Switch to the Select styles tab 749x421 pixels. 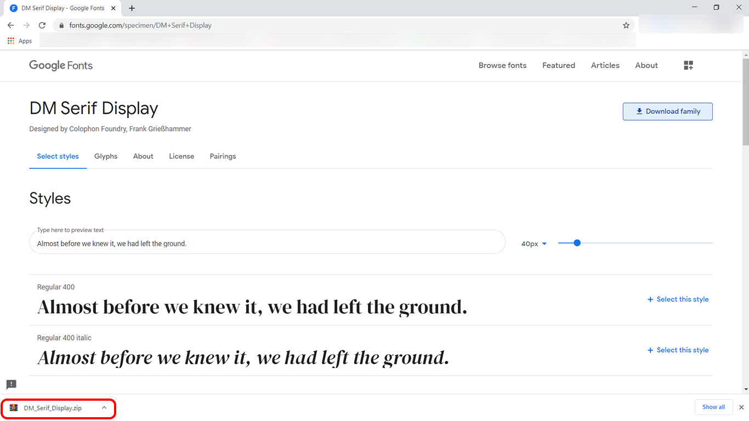click(x=58, y=156)
